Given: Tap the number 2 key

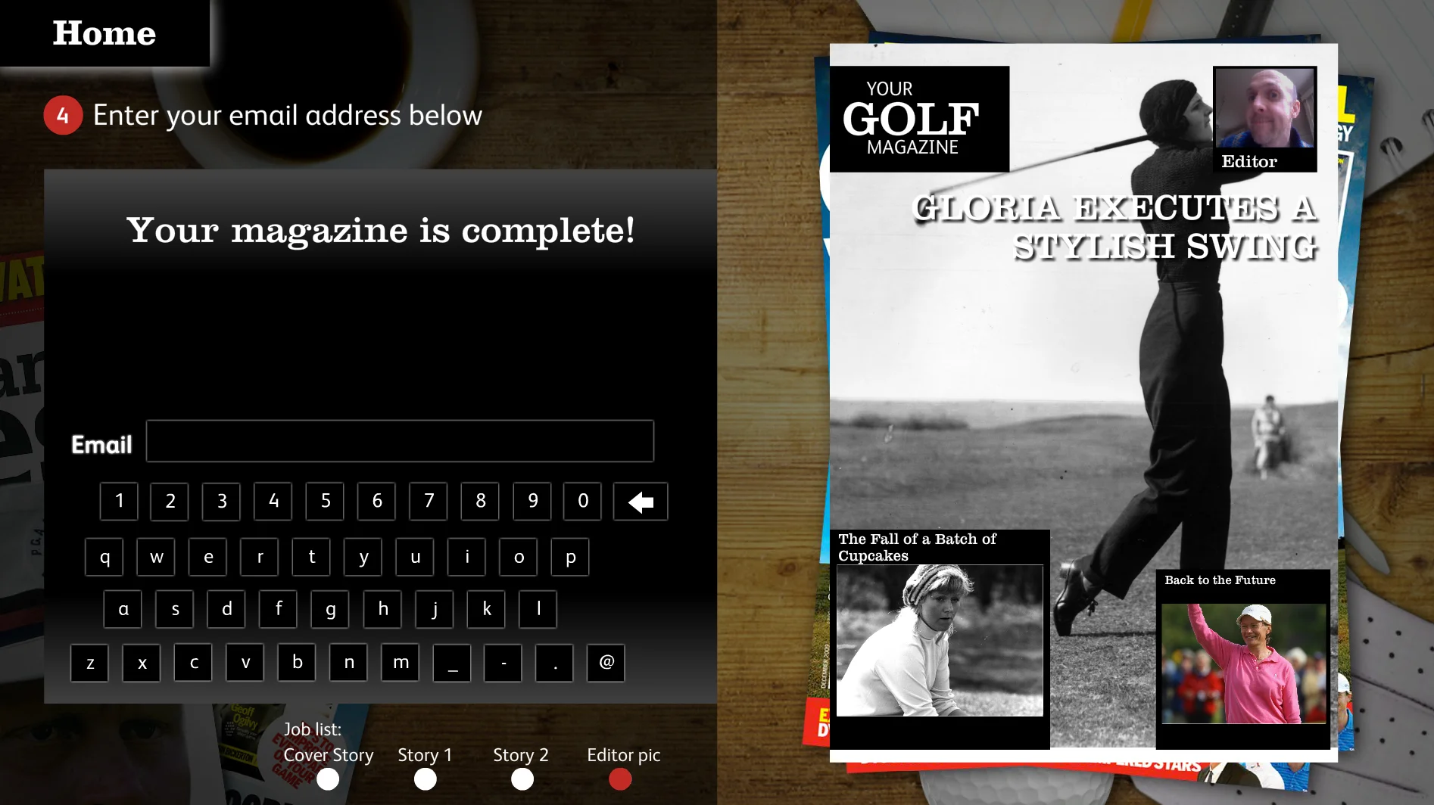Looking at the screenshot, I should point(170,502).
